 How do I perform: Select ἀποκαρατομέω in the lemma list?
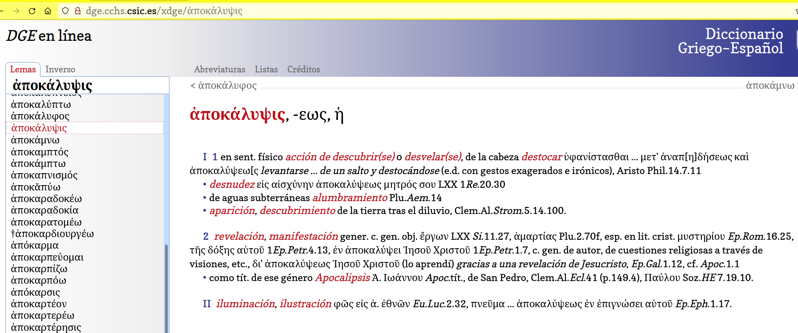46,222
